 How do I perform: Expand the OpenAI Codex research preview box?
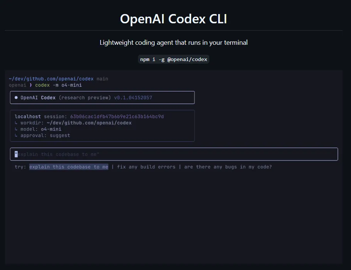tap(102, 97)
